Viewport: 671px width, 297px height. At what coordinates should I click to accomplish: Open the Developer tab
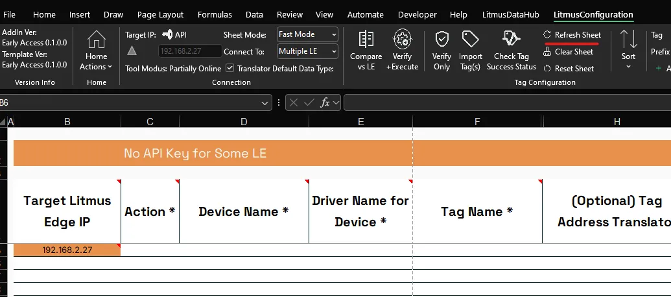coord(418,14)
